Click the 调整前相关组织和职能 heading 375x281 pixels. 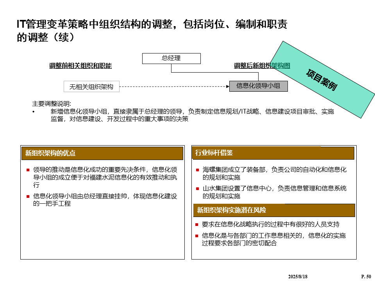[x=80, y=66]
